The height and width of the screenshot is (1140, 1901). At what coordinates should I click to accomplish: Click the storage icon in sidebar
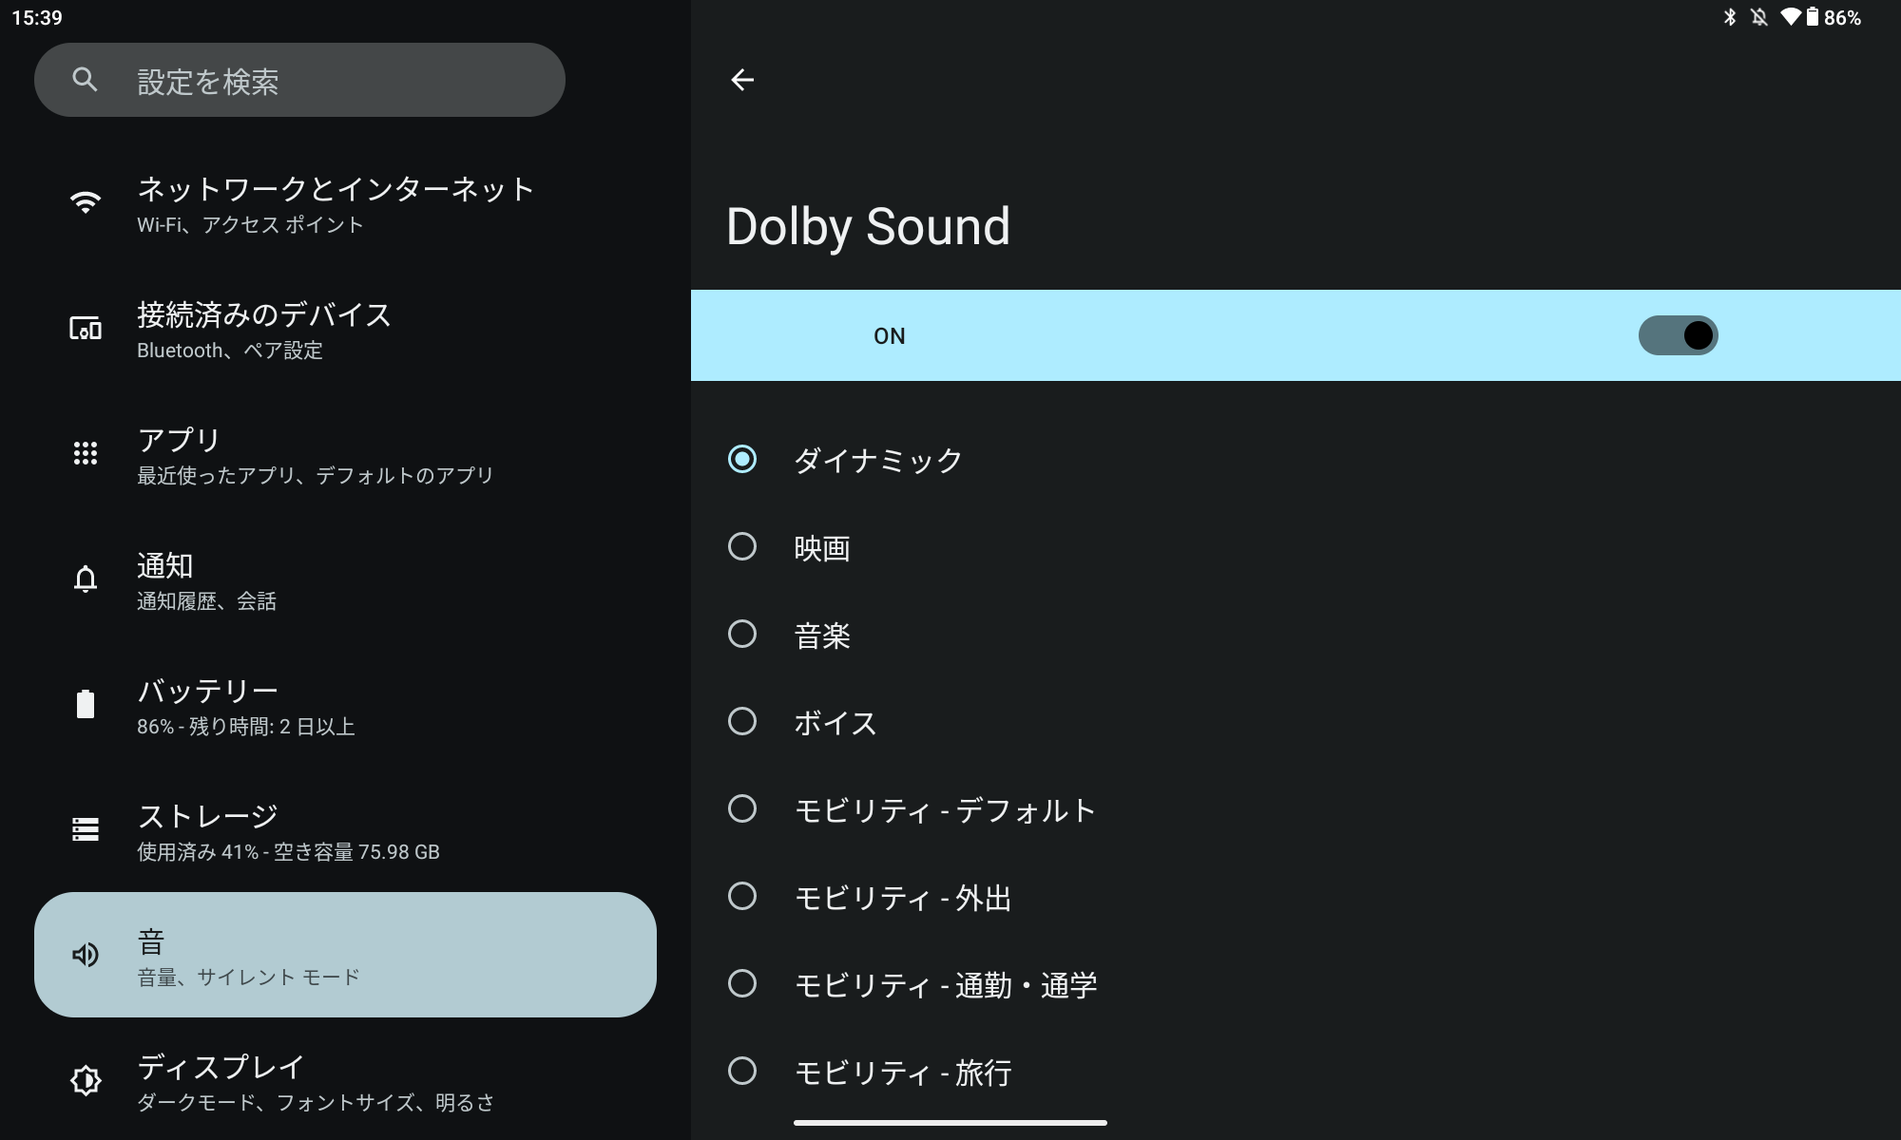86,829
